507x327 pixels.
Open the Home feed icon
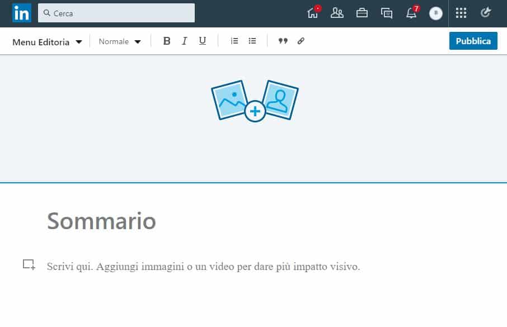[x=313, y=13]
